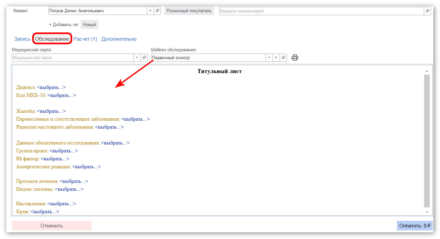Screen dimensions: 440x239
Task: Add a tag via Добавить тег
Action: click(64, 25)
